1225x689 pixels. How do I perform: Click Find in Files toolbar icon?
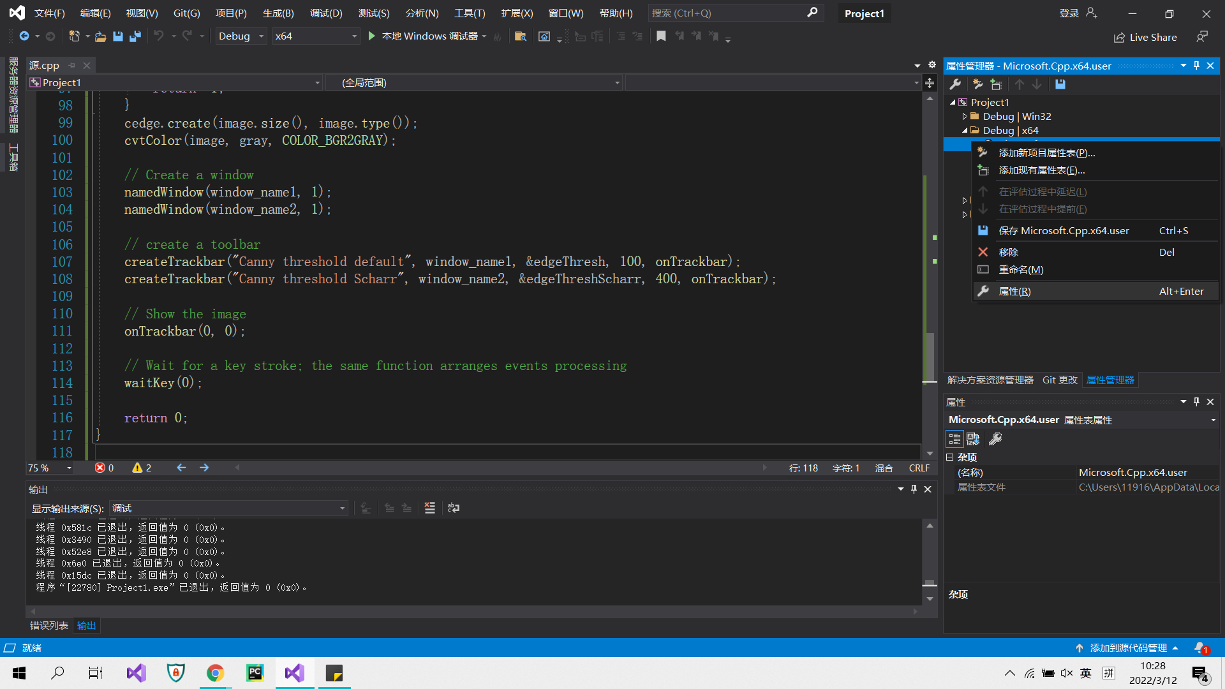[x=520, y=36]
